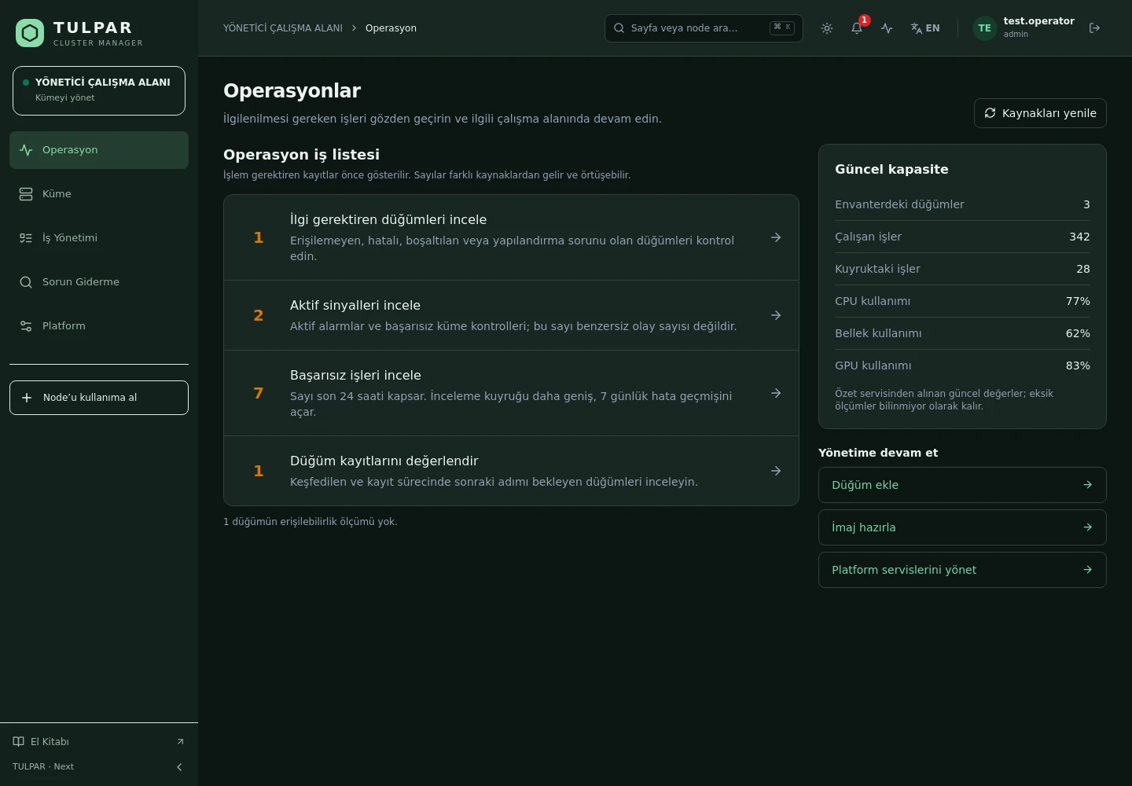Select Operasyon in the sidebar
This screenshot has height=786, width=1132.
coord(99,150)
